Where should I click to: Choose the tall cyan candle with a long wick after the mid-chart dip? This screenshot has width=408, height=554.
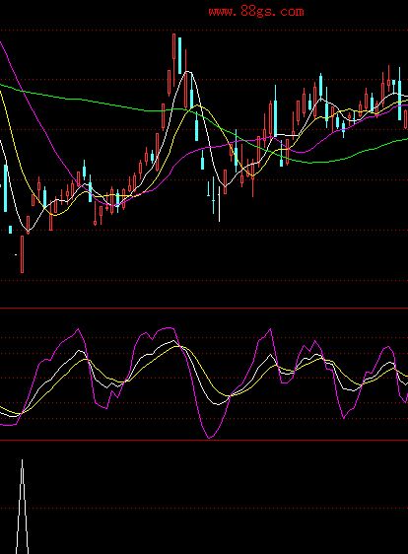click(x=275, y=113)
